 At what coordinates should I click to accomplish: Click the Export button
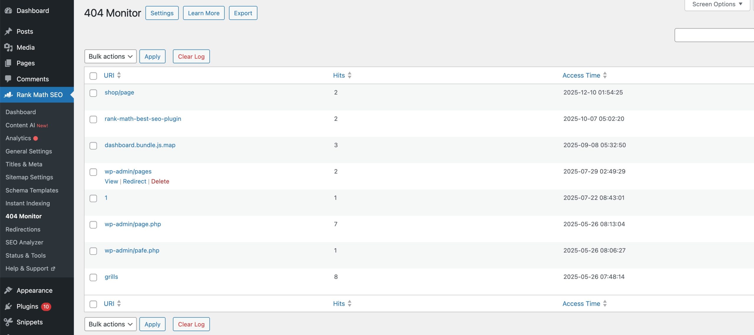tap(243, 13)
